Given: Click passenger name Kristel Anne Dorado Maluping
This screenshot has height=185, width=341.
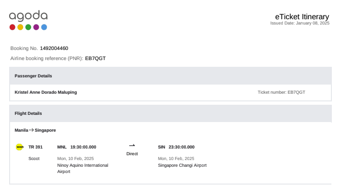Looking at the screenshot, I should pos(46,92).
